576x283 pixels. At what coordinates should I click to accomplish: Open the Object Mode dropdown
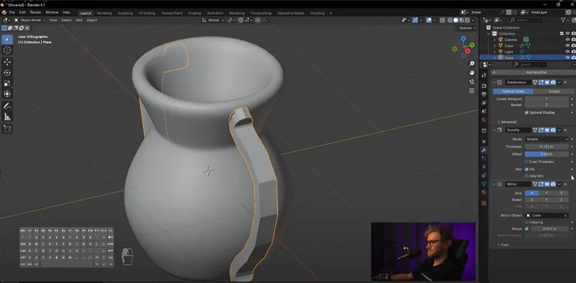[29, 20]
